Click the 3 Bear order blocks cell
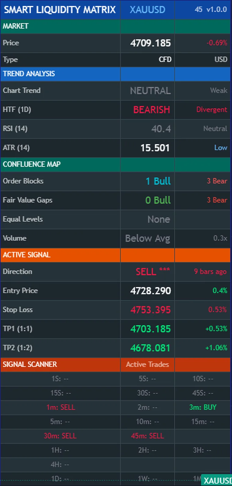 tap(217, 181)
